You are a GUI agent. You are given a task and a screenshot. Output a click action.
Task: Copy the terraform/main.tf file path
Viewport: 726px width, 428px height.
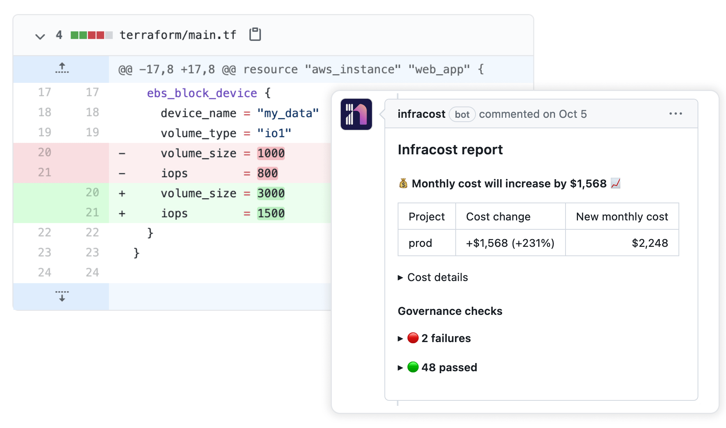[255, 34]
